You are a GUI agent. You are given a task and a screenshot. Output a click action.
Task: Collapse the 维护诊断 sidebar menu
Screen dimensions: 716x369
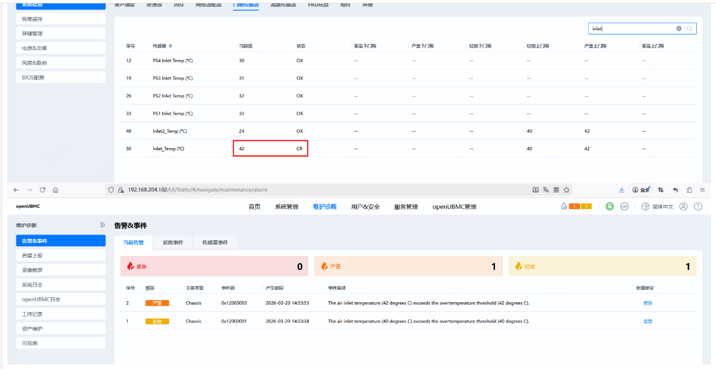click(102, 225)
